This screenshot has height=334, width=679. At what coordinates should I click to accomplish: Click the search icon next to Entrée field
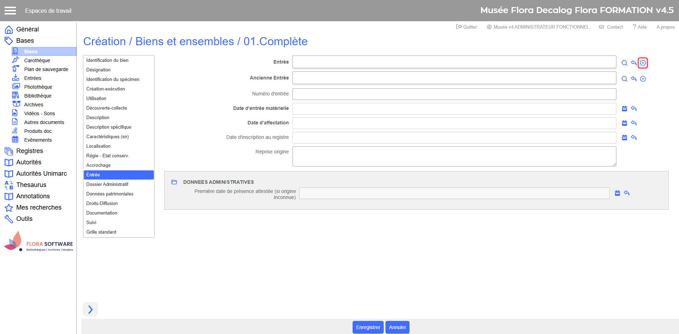click(x=624, y=63)
